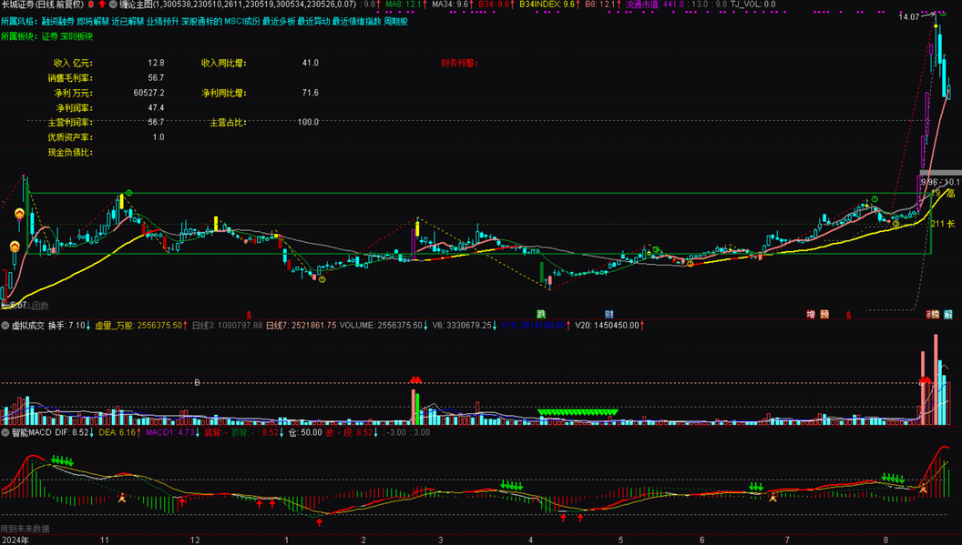Click the 14.07 peak price label
The width and height of the screenshot is (962, 545).
tap(909, 16)
